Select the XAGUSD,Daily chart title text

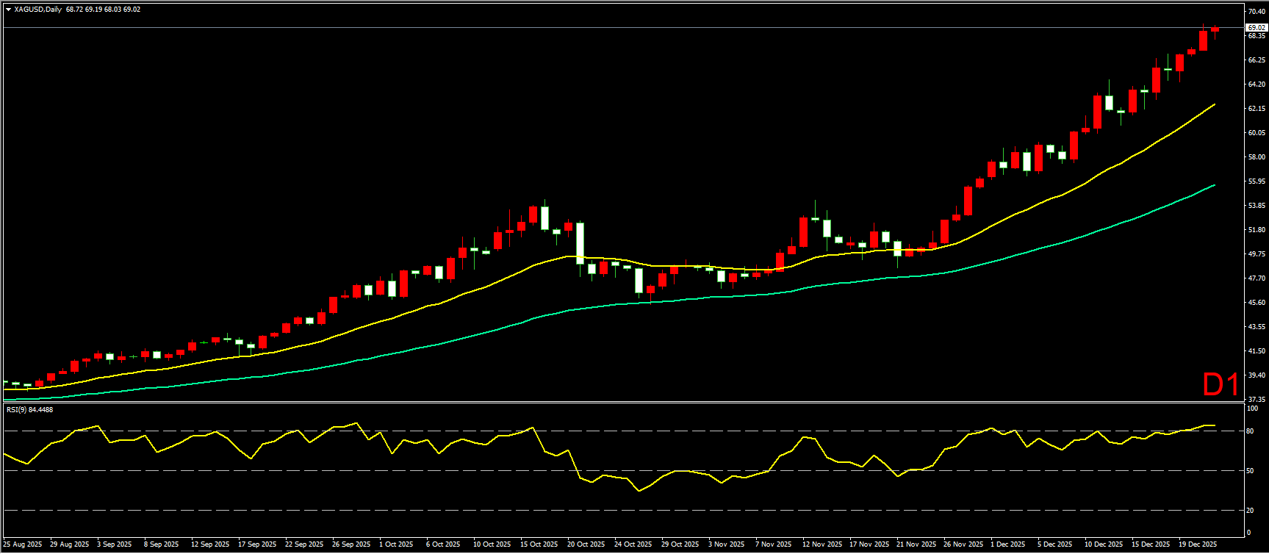click(x=38, y=10)
